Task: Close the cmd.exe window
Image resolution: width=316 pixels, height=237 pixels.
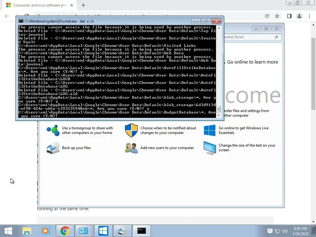Action: click(216, 21)
